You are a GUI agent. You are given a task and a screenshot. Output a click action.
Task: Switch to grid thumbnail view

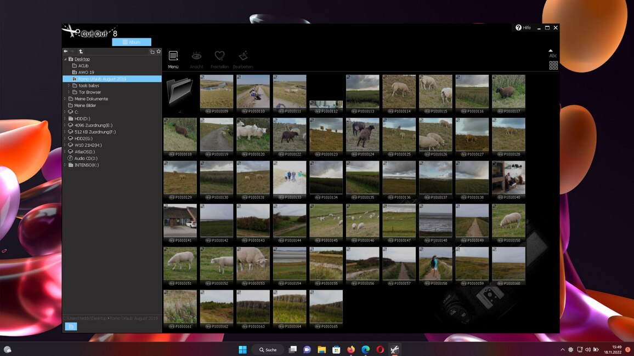pos(553,65)
